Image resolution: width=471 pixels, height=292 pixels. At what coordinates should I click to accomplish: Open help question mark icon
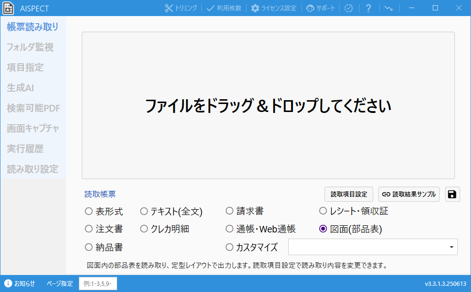(368, 8)
